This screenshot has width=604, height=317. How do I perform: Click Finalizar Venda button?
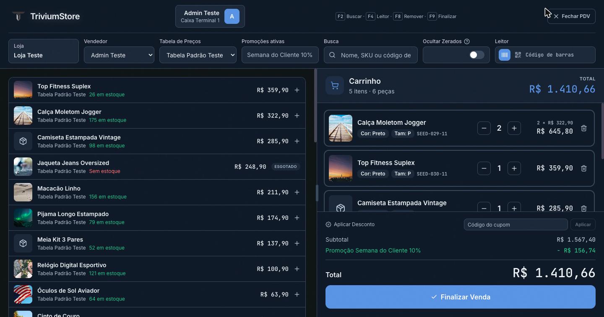pos(461,297)
